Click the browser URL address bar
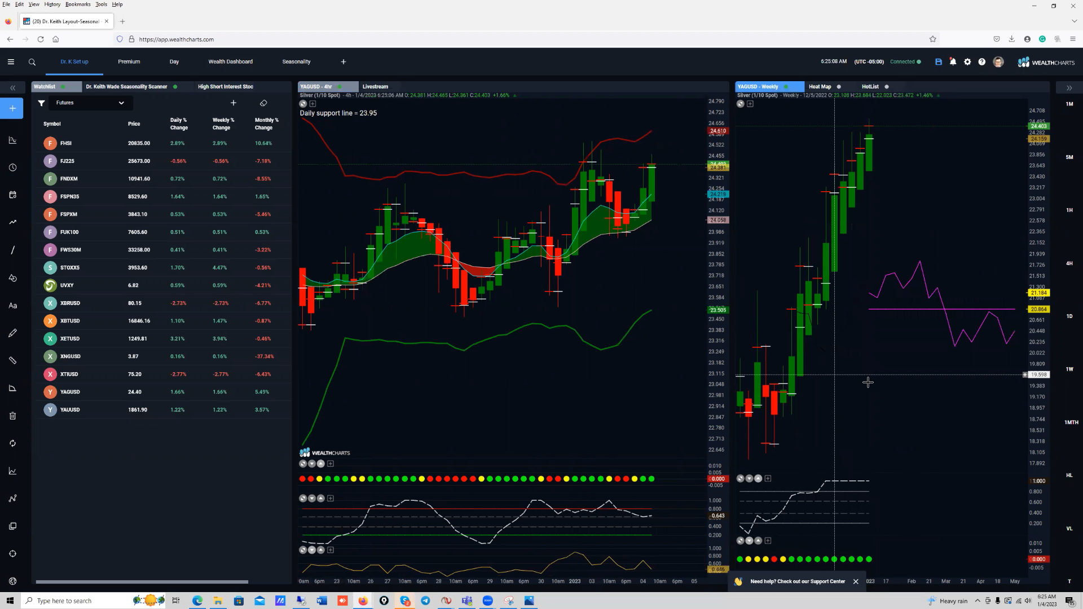The height and width of the screenshot is (609, 1083). point(525,39)
